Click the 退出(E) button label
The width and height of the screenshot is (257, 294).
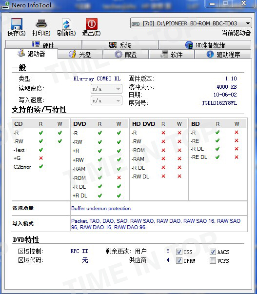click(91, 33)
